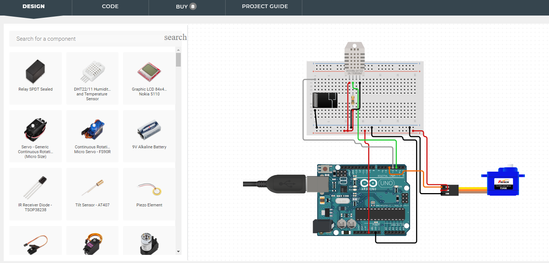Click the component list scroll up arrow
This screenshot has width=549, height=263.
coord(178,50)
